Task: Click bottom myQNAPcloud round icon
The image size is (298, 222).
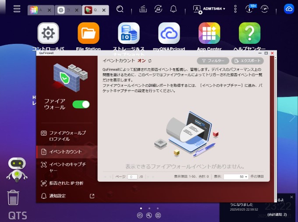Action: pos(140,215)
